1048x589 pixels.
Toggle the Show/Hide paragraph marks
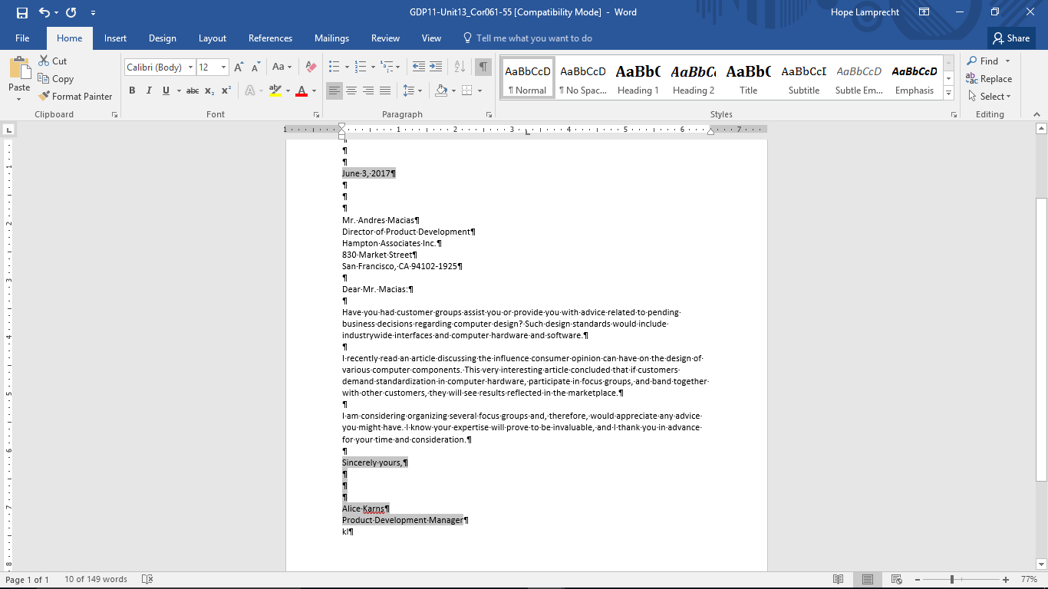pyautogui.click(x=483, y=67)
